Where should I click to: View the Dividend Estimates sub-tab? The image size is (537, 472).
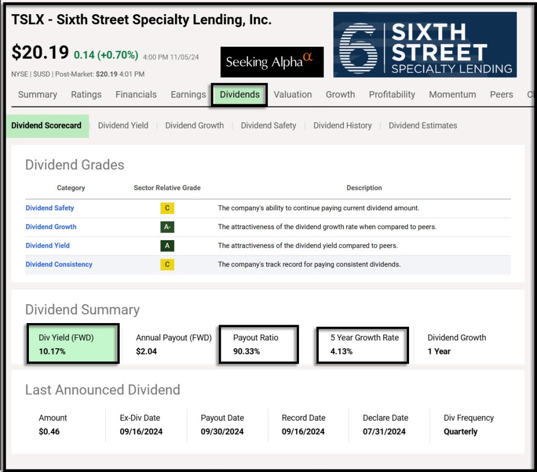click(x=423, y=126)
